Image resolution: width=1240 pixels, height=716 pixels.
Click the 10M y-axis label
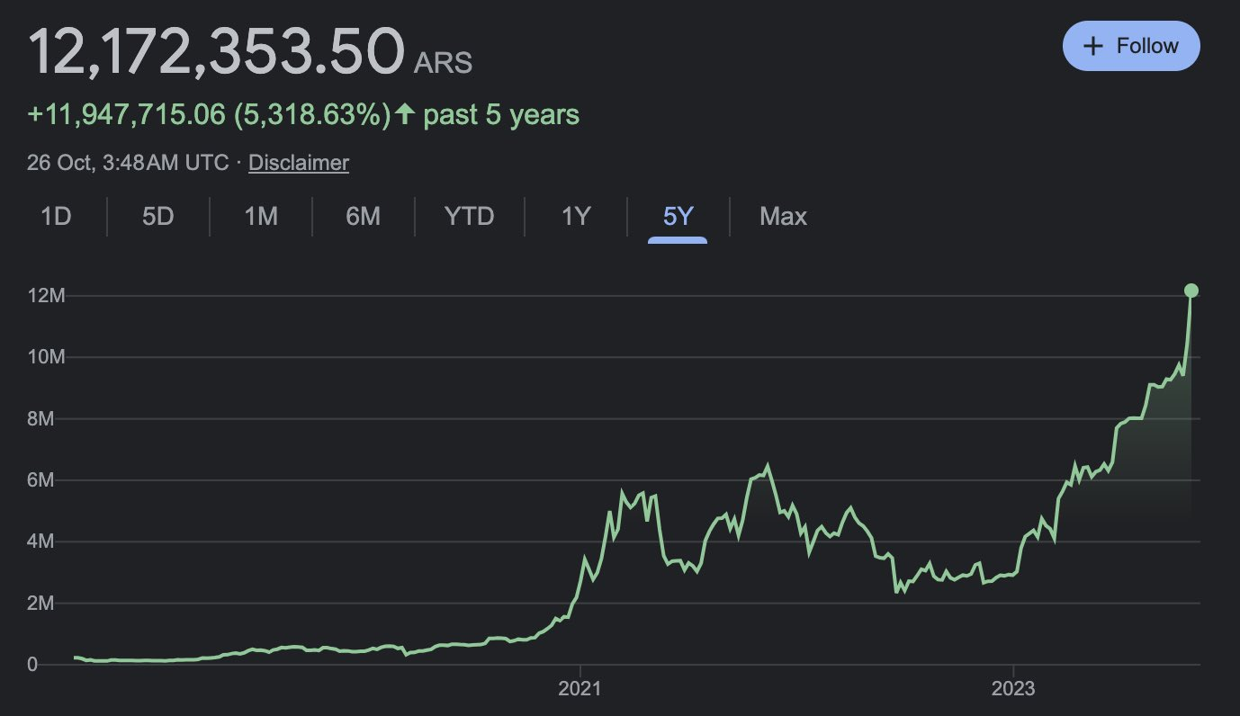click(45, 357)
